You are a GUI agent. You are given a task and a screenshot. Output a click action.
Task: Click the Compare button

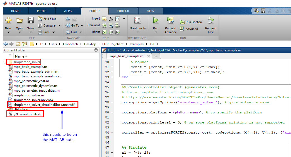click(47, 25)
